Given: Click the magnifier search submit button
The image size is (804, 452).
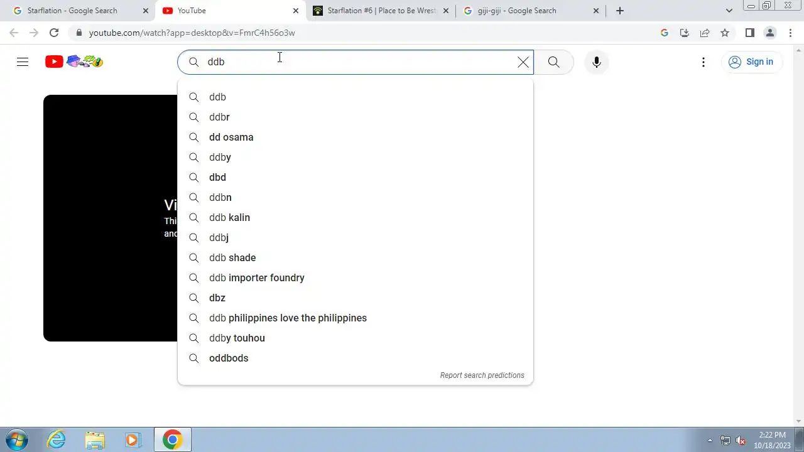Looking at the screenshot, I should coord(553,62).
